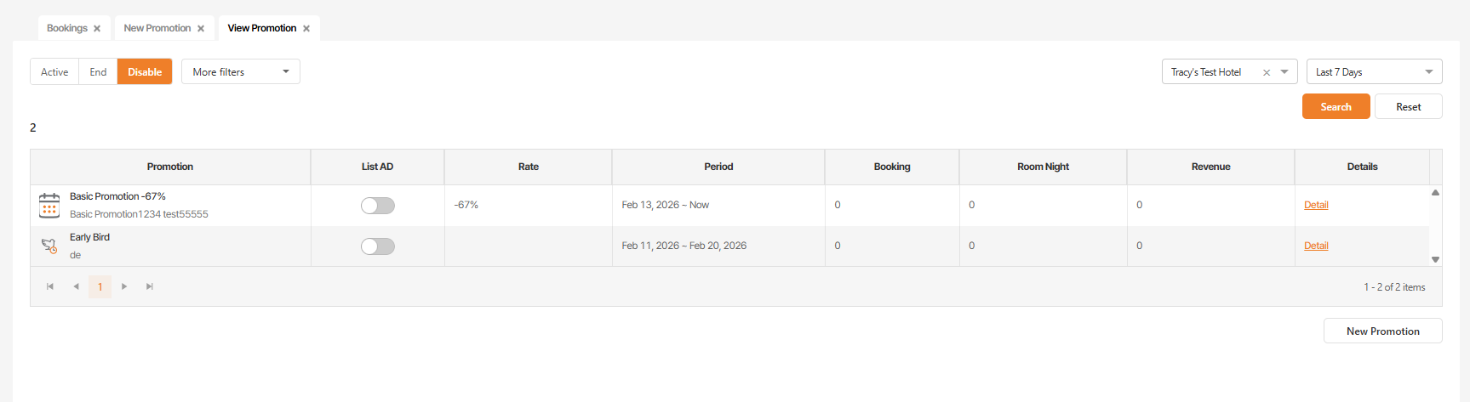The width and height of the screenshot is (1470, 402).
Task: Click the Early Bird promotion icon
Action: 49,246
